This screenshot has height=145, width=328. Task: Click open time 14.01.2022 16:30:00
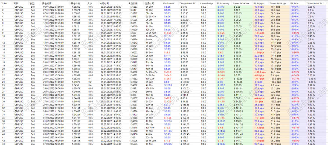(53, 39)
